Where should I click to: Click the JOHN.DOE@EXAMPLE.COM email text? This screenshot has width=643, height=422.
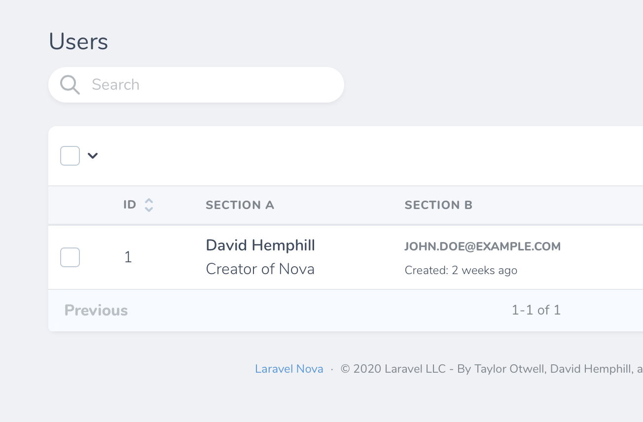coord(482,246)
